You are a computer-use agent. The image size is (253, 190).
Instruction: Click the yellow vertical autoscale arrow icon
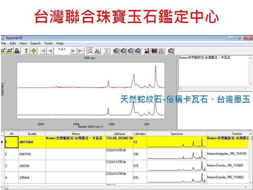26,51
